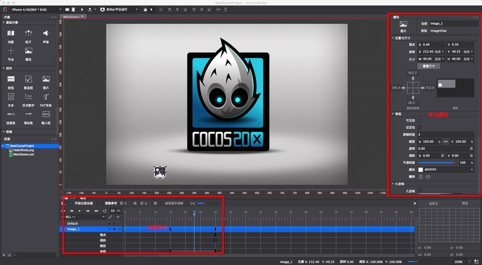
Task: Open the 在Mac平台运行 platform dropdown
Action: pyautogui.click(x=119, y=10)
